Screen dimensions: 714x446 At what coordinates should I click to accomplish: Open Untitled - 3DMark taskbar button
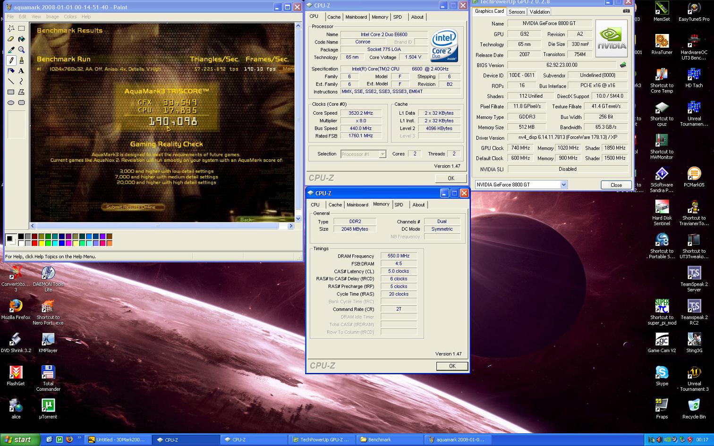tap(119, 440)
